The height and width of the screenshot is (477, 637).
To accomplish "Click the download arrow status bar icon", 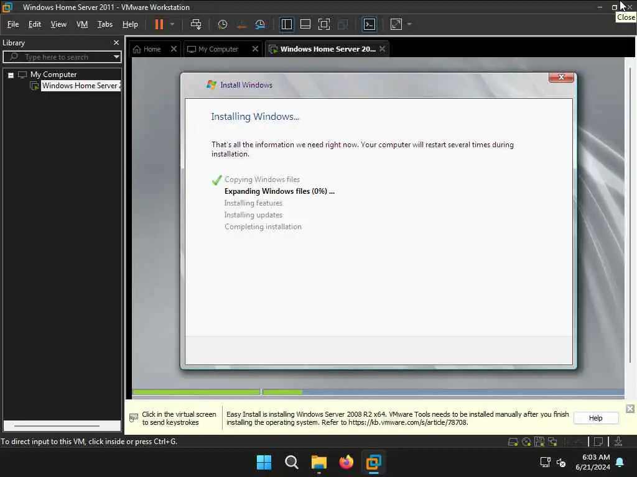I will [618, 442].
